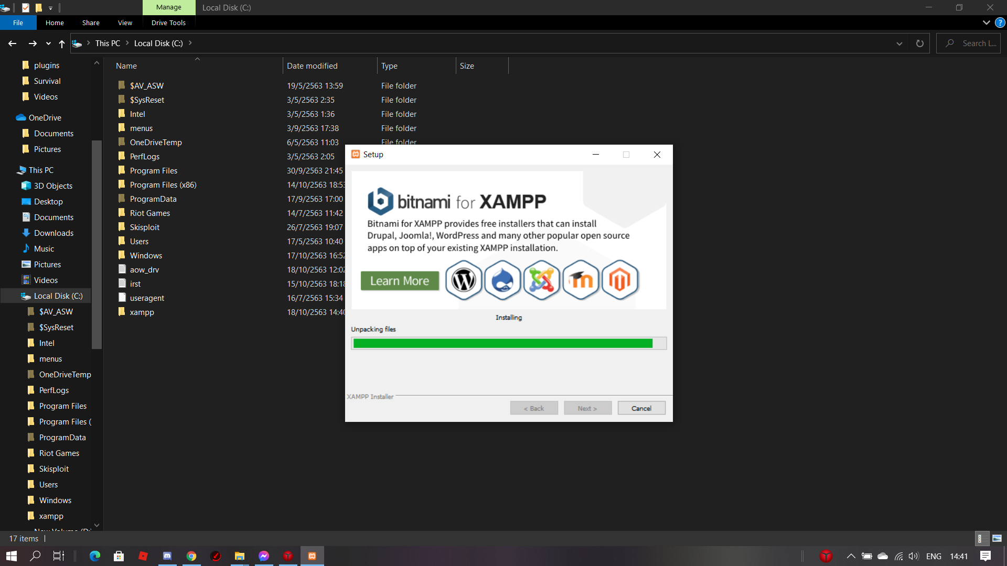This screenshot has width=1007, height=566.
Task: Click the Joomla icon in installer
Action: tap(542, 280)
